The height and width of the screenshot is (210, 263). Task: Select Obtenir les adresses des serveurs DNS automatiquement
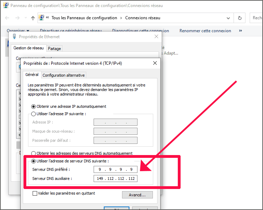pos(82,153)
